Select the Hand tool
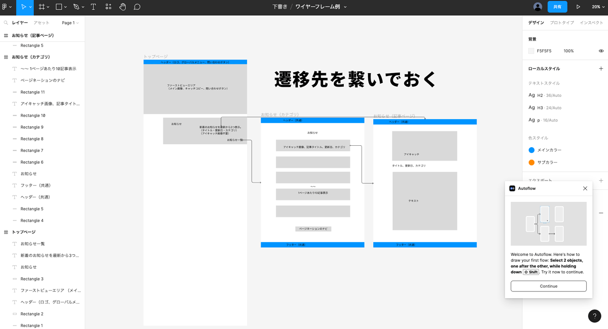Viewport: 608px width, 329px height. (x=123, y=7)
